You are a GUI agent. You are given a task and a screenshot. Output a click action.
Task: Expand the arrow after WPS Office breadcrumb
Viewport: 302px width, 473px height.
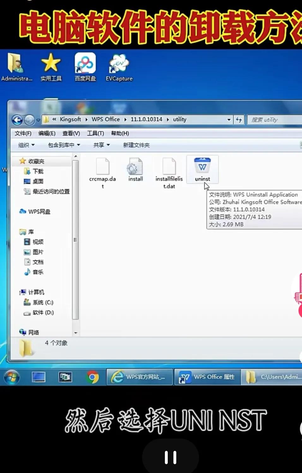coord(125,120)
